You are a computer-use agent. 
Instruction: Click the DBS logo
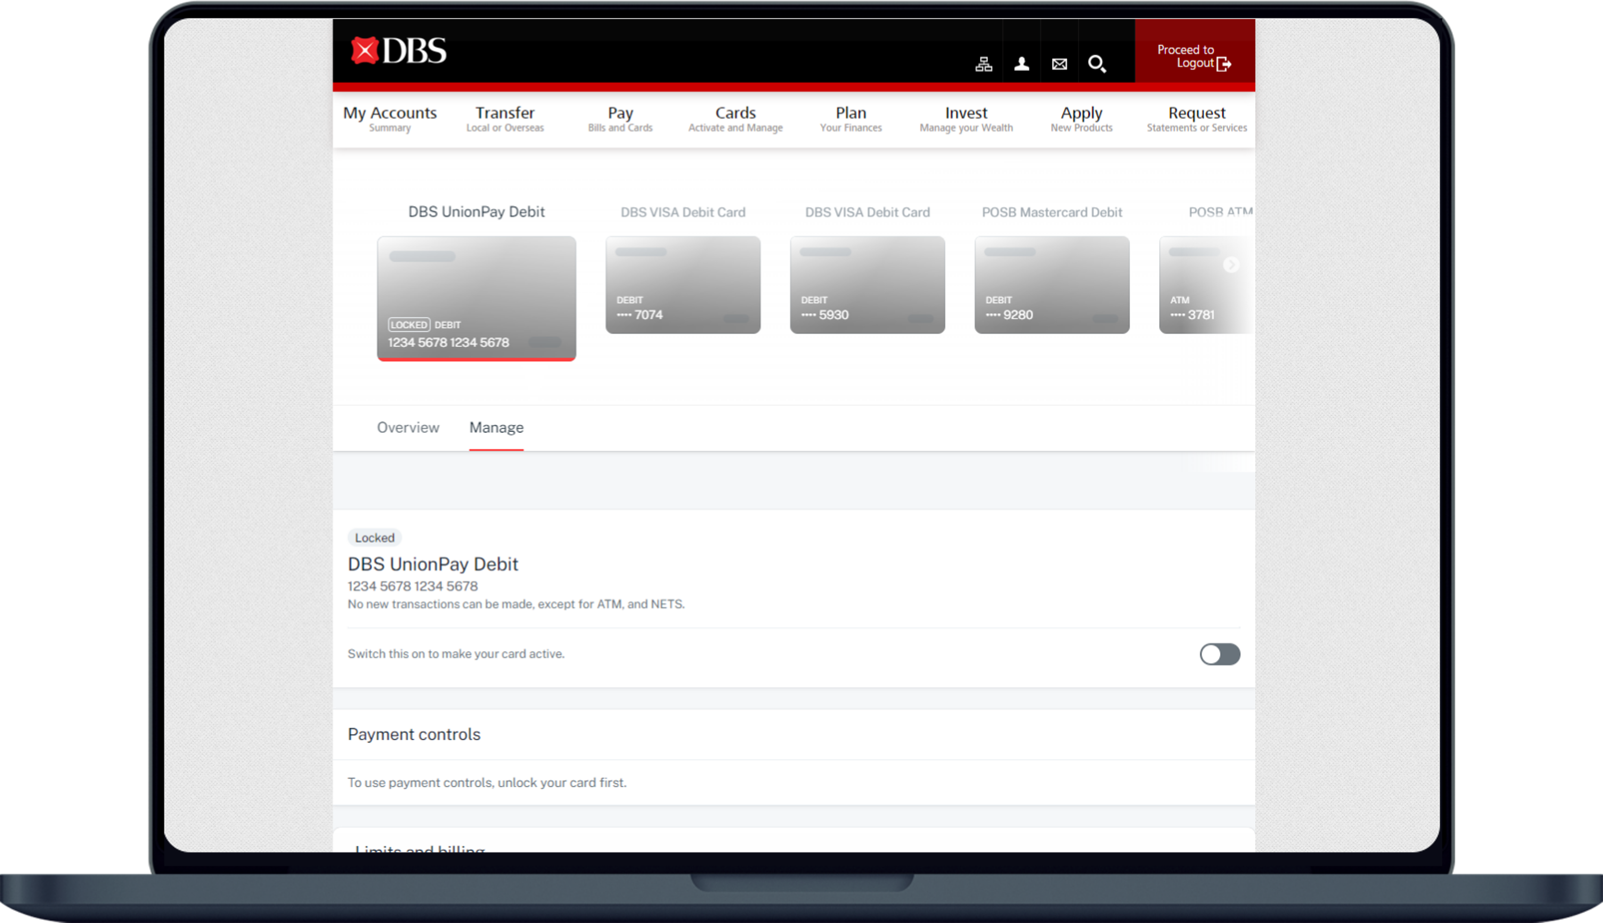[x=398, y=51]
